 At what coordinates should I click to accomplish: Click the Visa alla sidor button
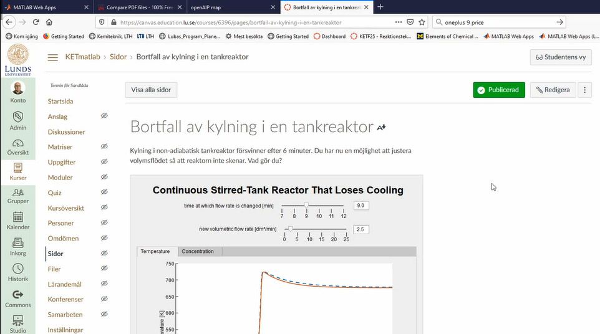point(151,90)
